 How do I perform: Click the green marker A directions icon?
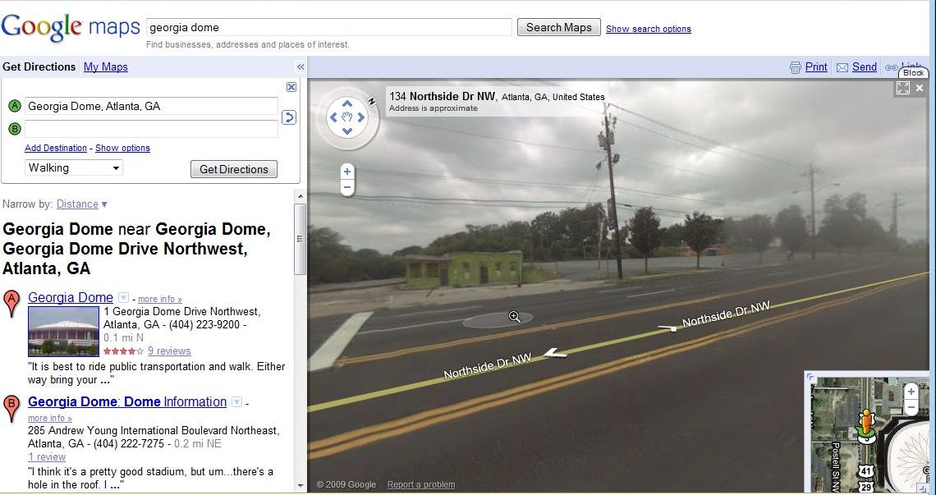pos(14,106)
